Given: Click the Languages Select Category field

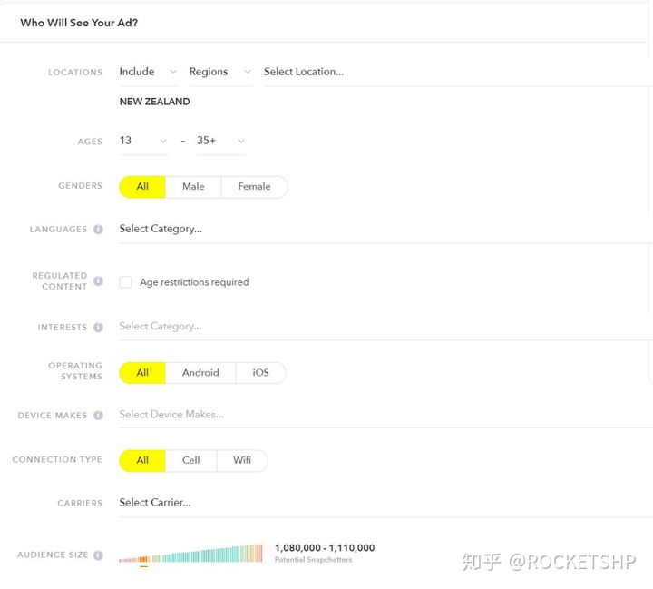Looking at the screenshot, I should click(385, 230).
